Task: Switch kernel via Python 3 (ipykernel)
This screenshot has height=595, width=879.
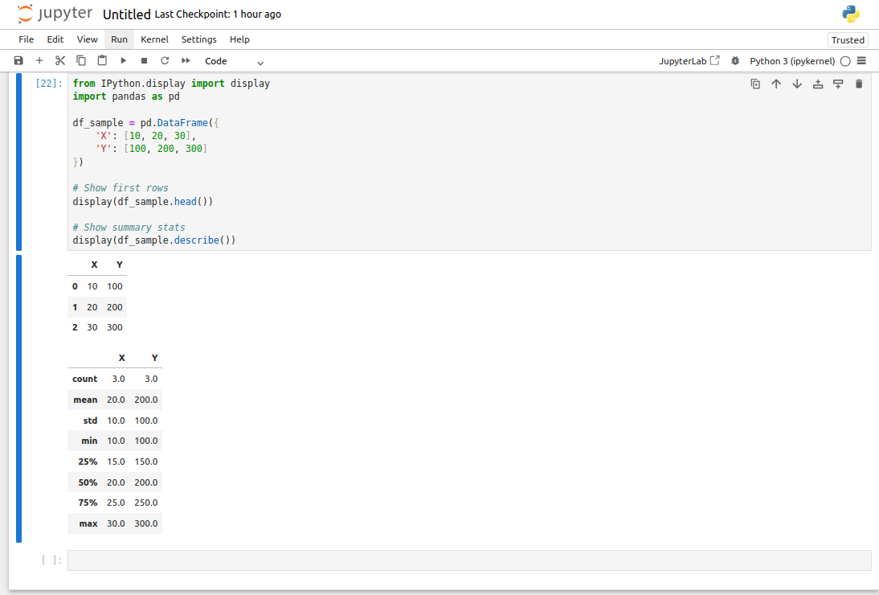Action: pyautogui.click(x=793, y=61)
